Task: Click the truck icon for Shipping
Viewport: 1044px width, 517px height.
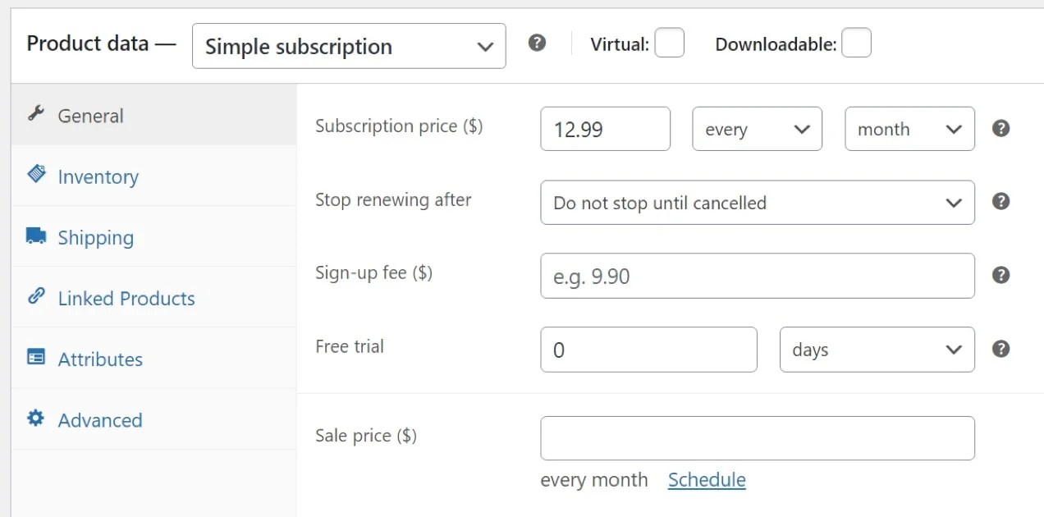Action: [34, 236]
